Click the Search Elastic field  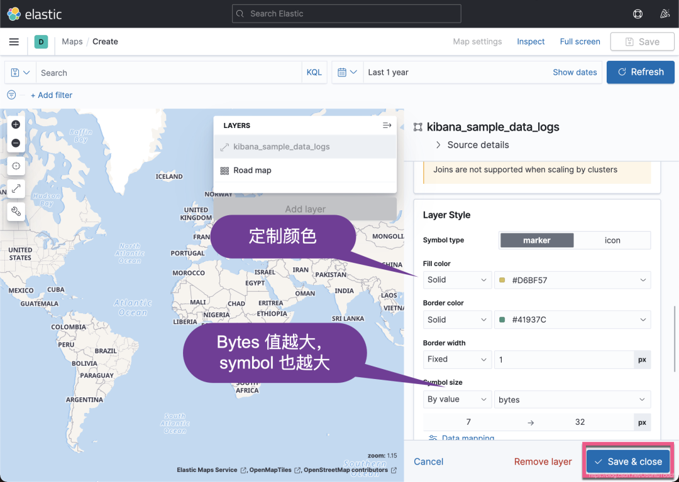point(346,13)
